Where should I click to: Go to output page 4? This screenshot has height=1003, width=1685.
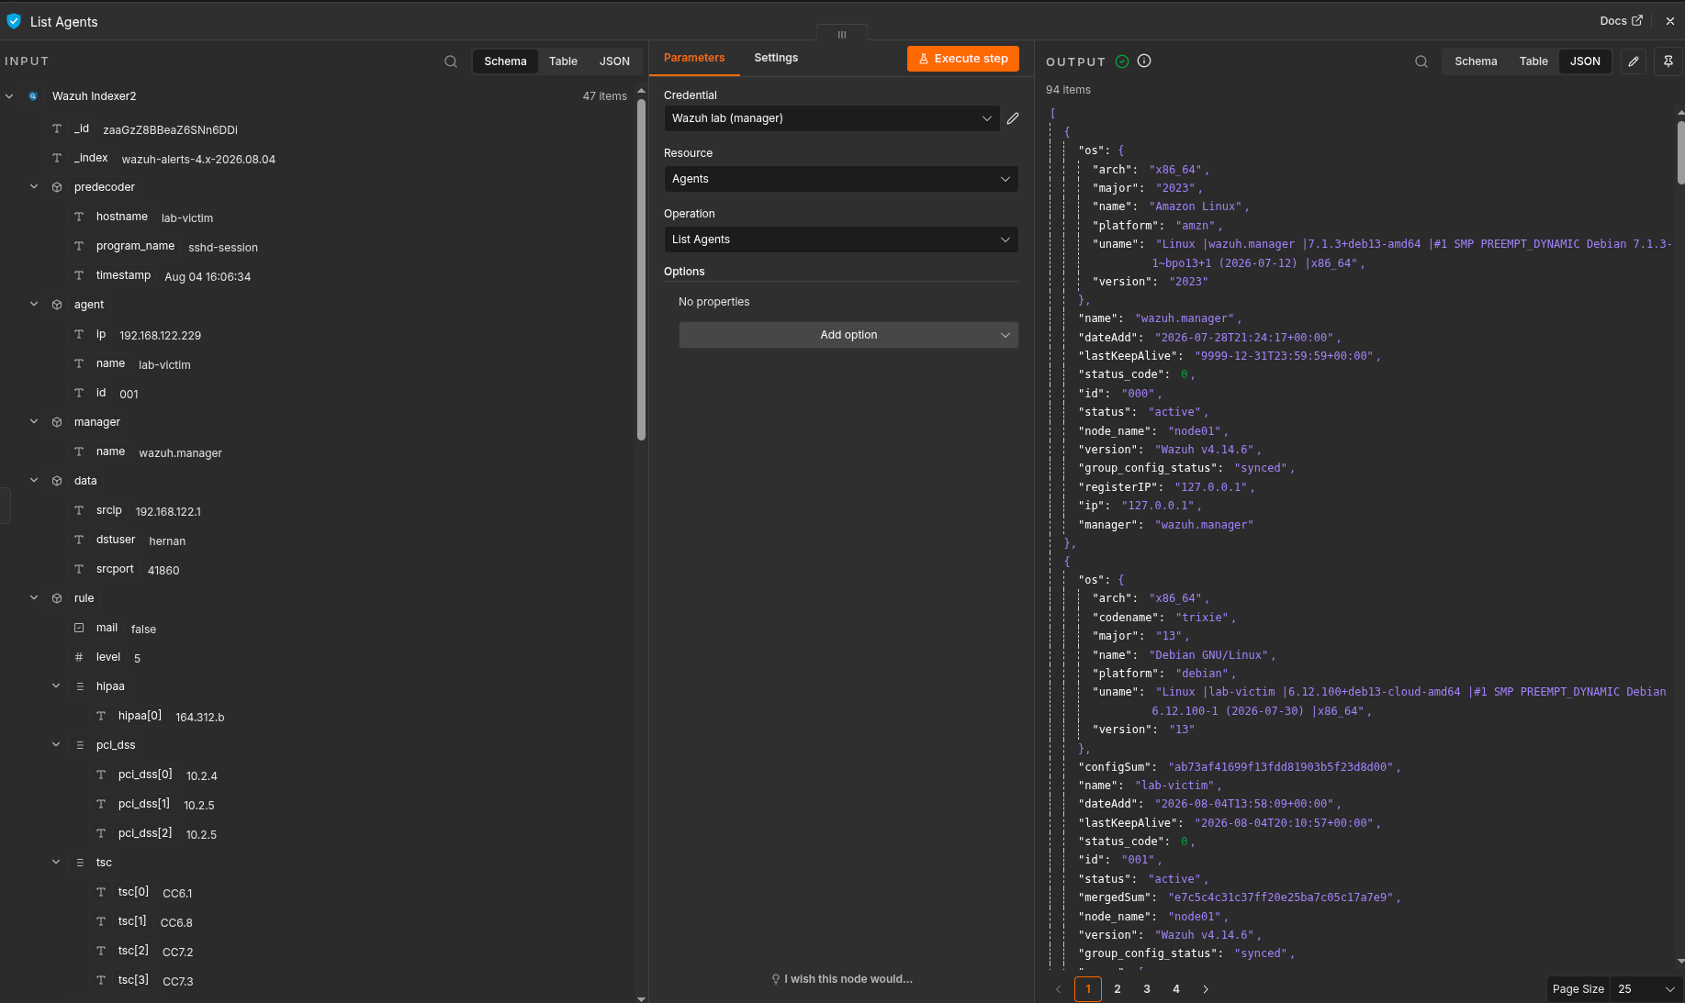click(1176, 989)
